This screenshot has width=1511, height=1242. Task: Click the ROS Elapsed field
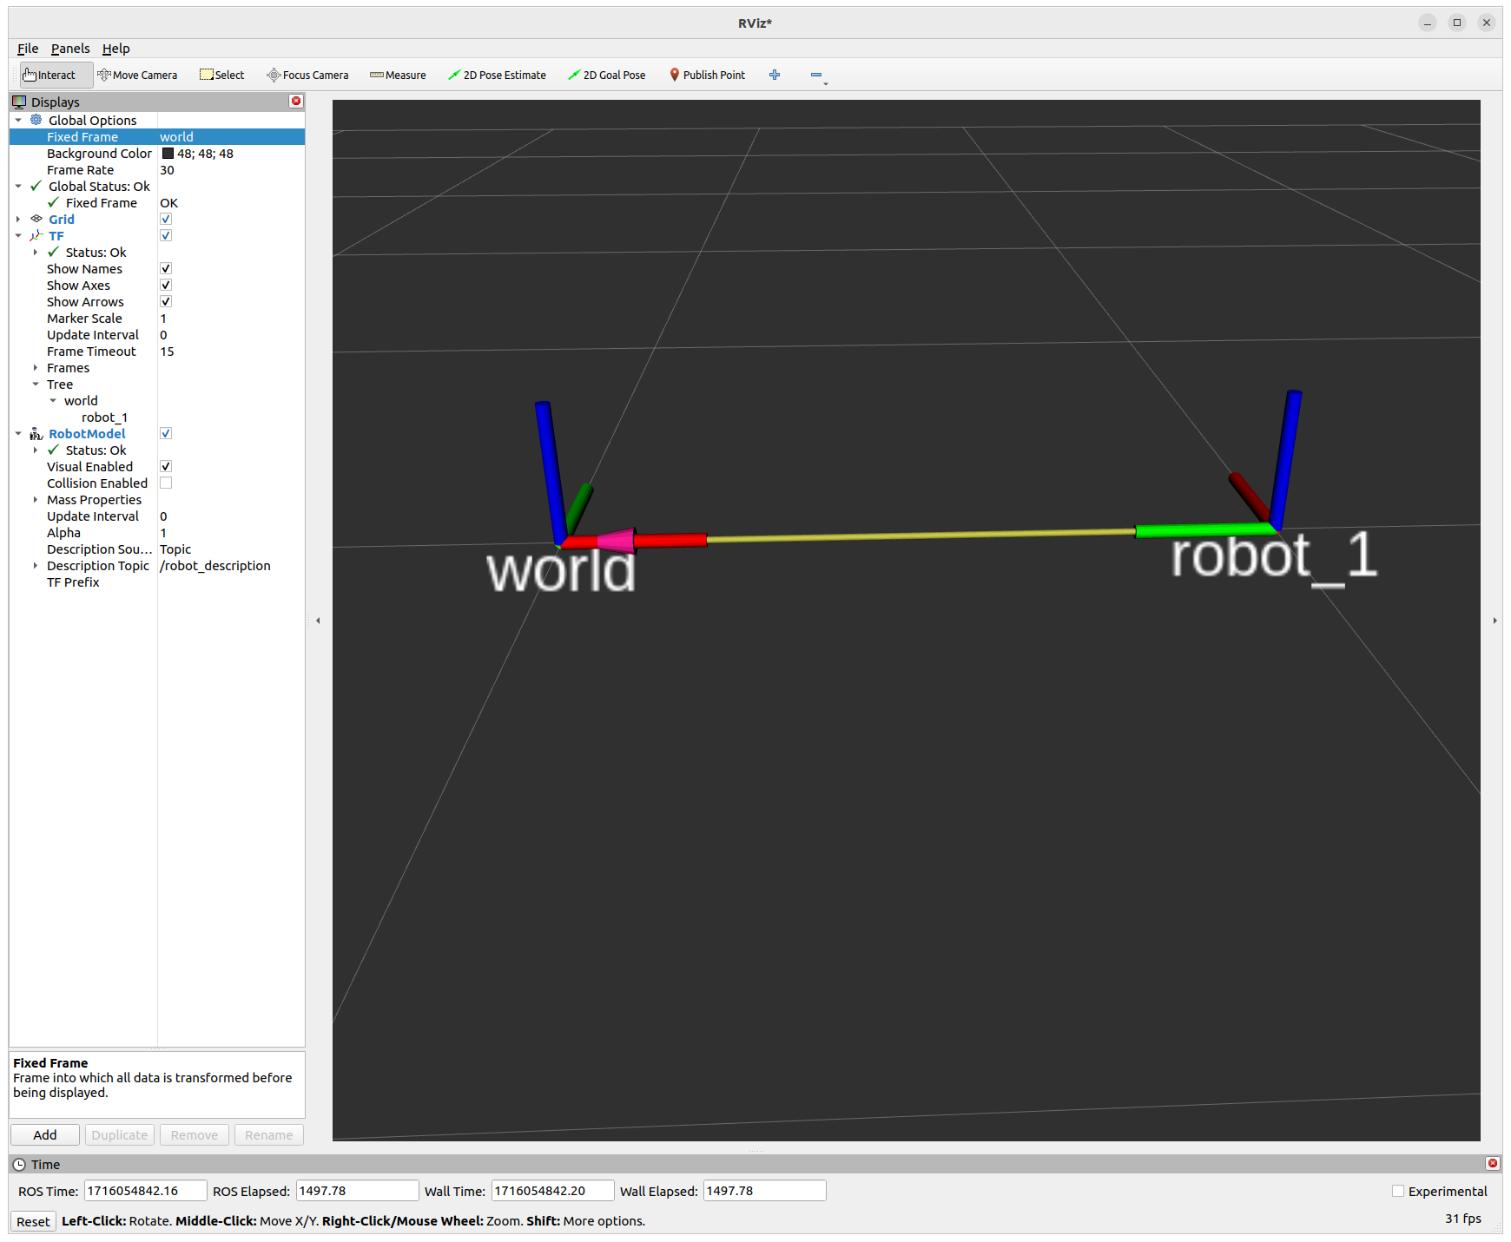(x=357, y=1191)
